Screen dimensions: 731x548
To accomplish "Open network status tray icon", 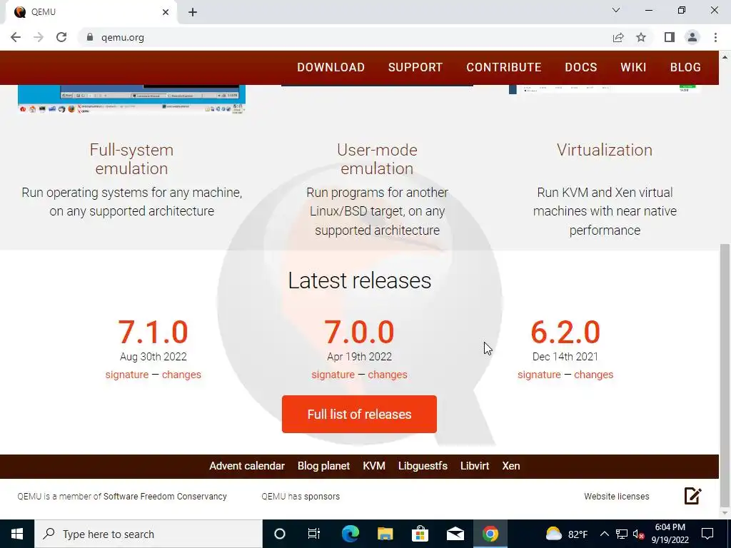I will click(x=622, y=534).
